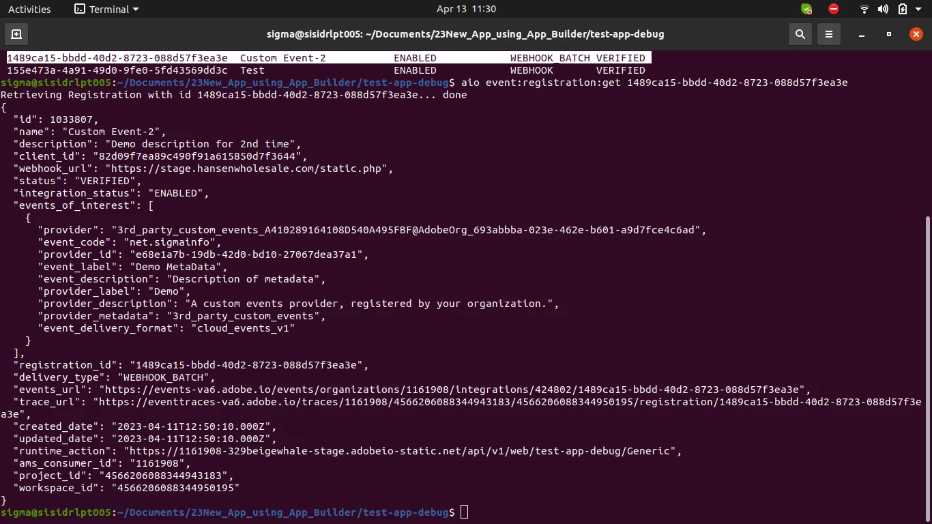
Task: Click the provider 3rd_party_custom_events value
Action: coord(409,230)
